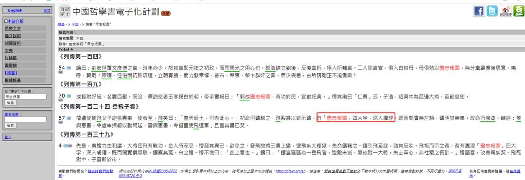Click the small grey icon under number 70
Screen dimensions: 525x180
pyautogui.click(x=61, y=100)
